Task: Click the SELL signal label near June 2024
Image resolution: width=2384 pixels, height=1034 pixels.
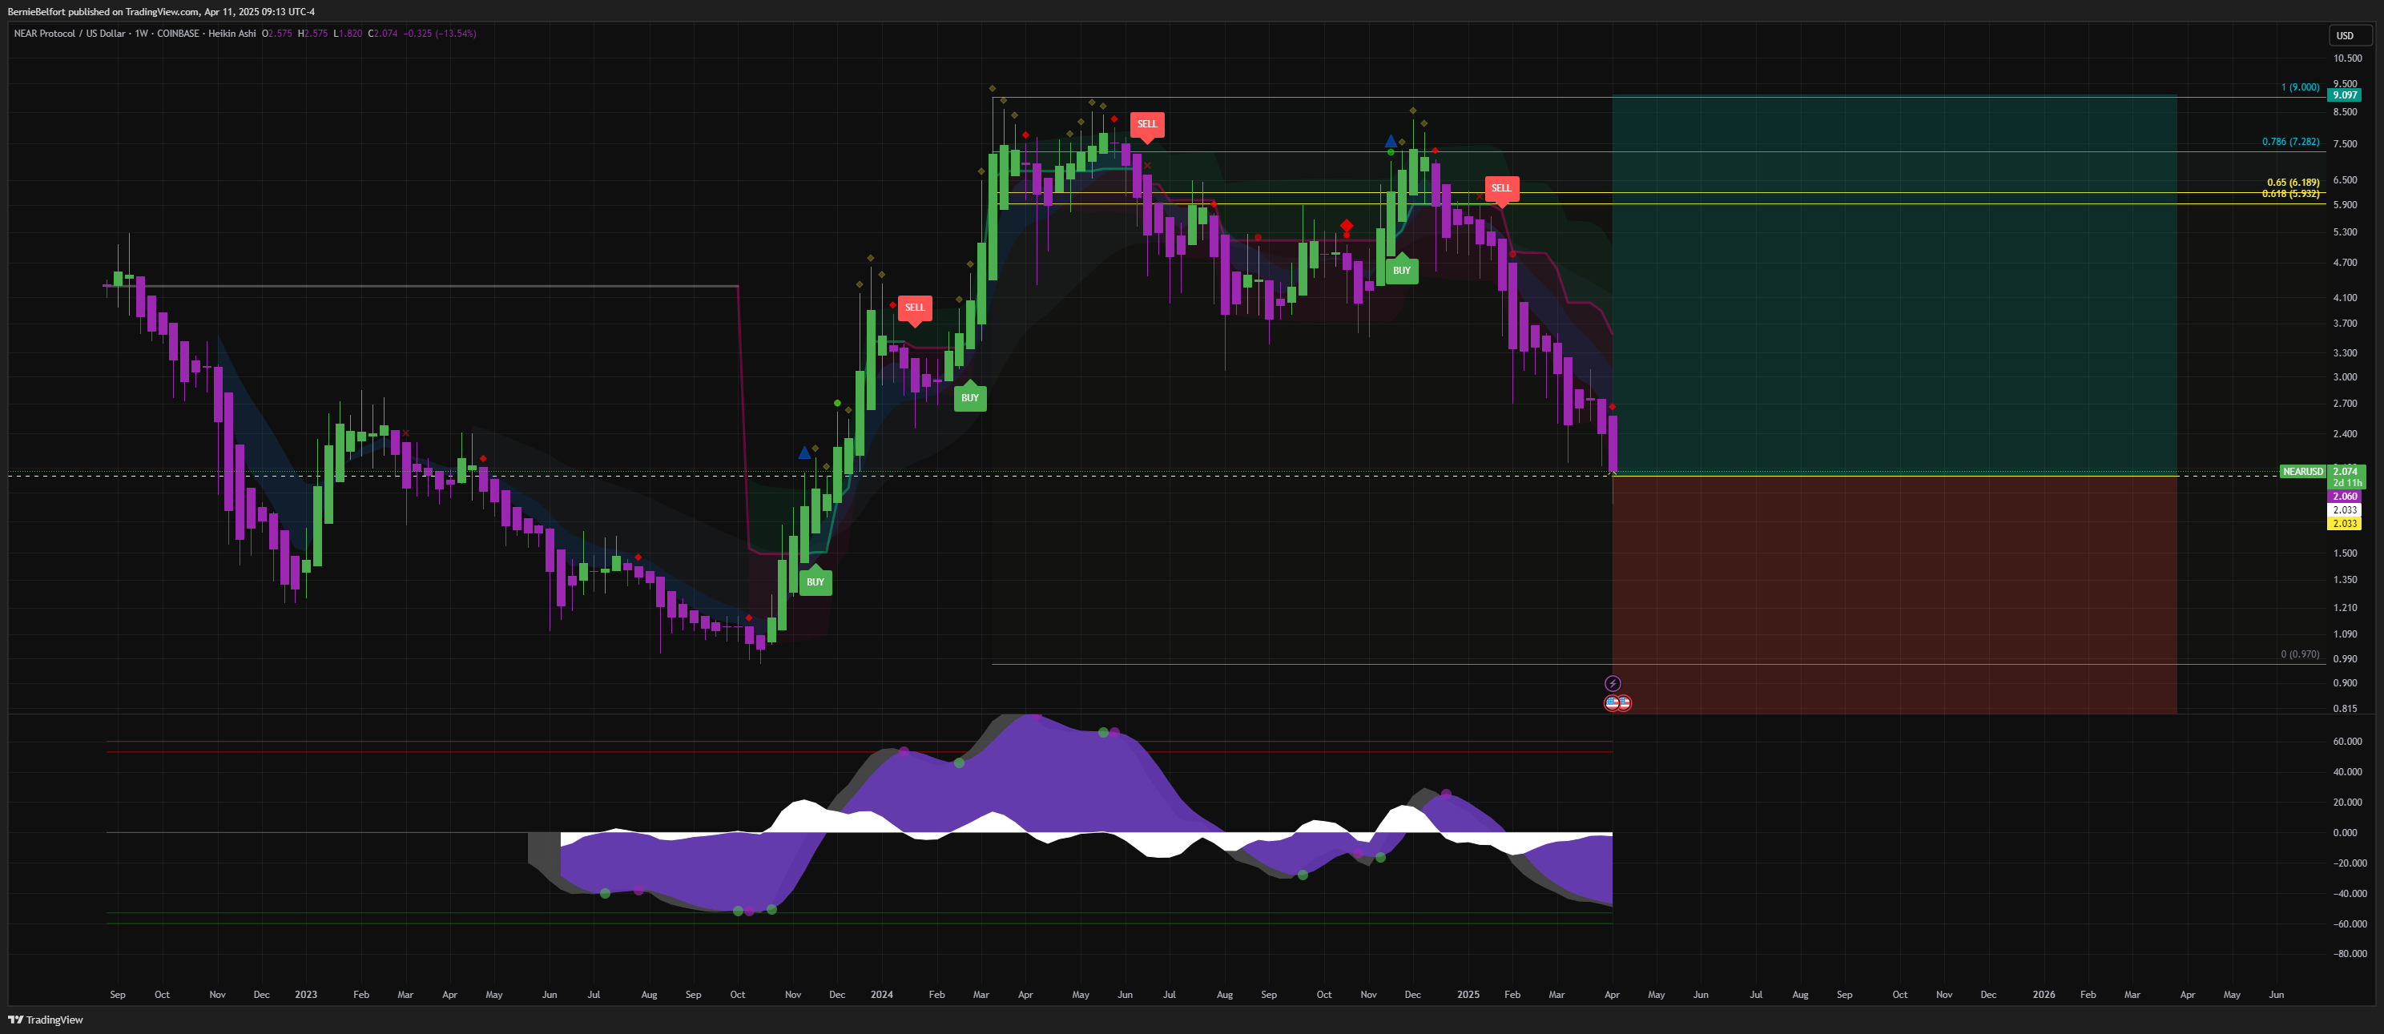Action: pos(1146,126)
